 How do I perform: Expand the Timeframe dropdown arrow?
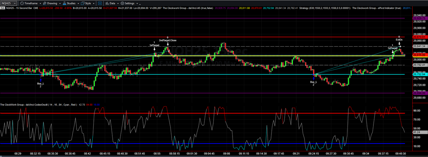(x=40, y=3)
